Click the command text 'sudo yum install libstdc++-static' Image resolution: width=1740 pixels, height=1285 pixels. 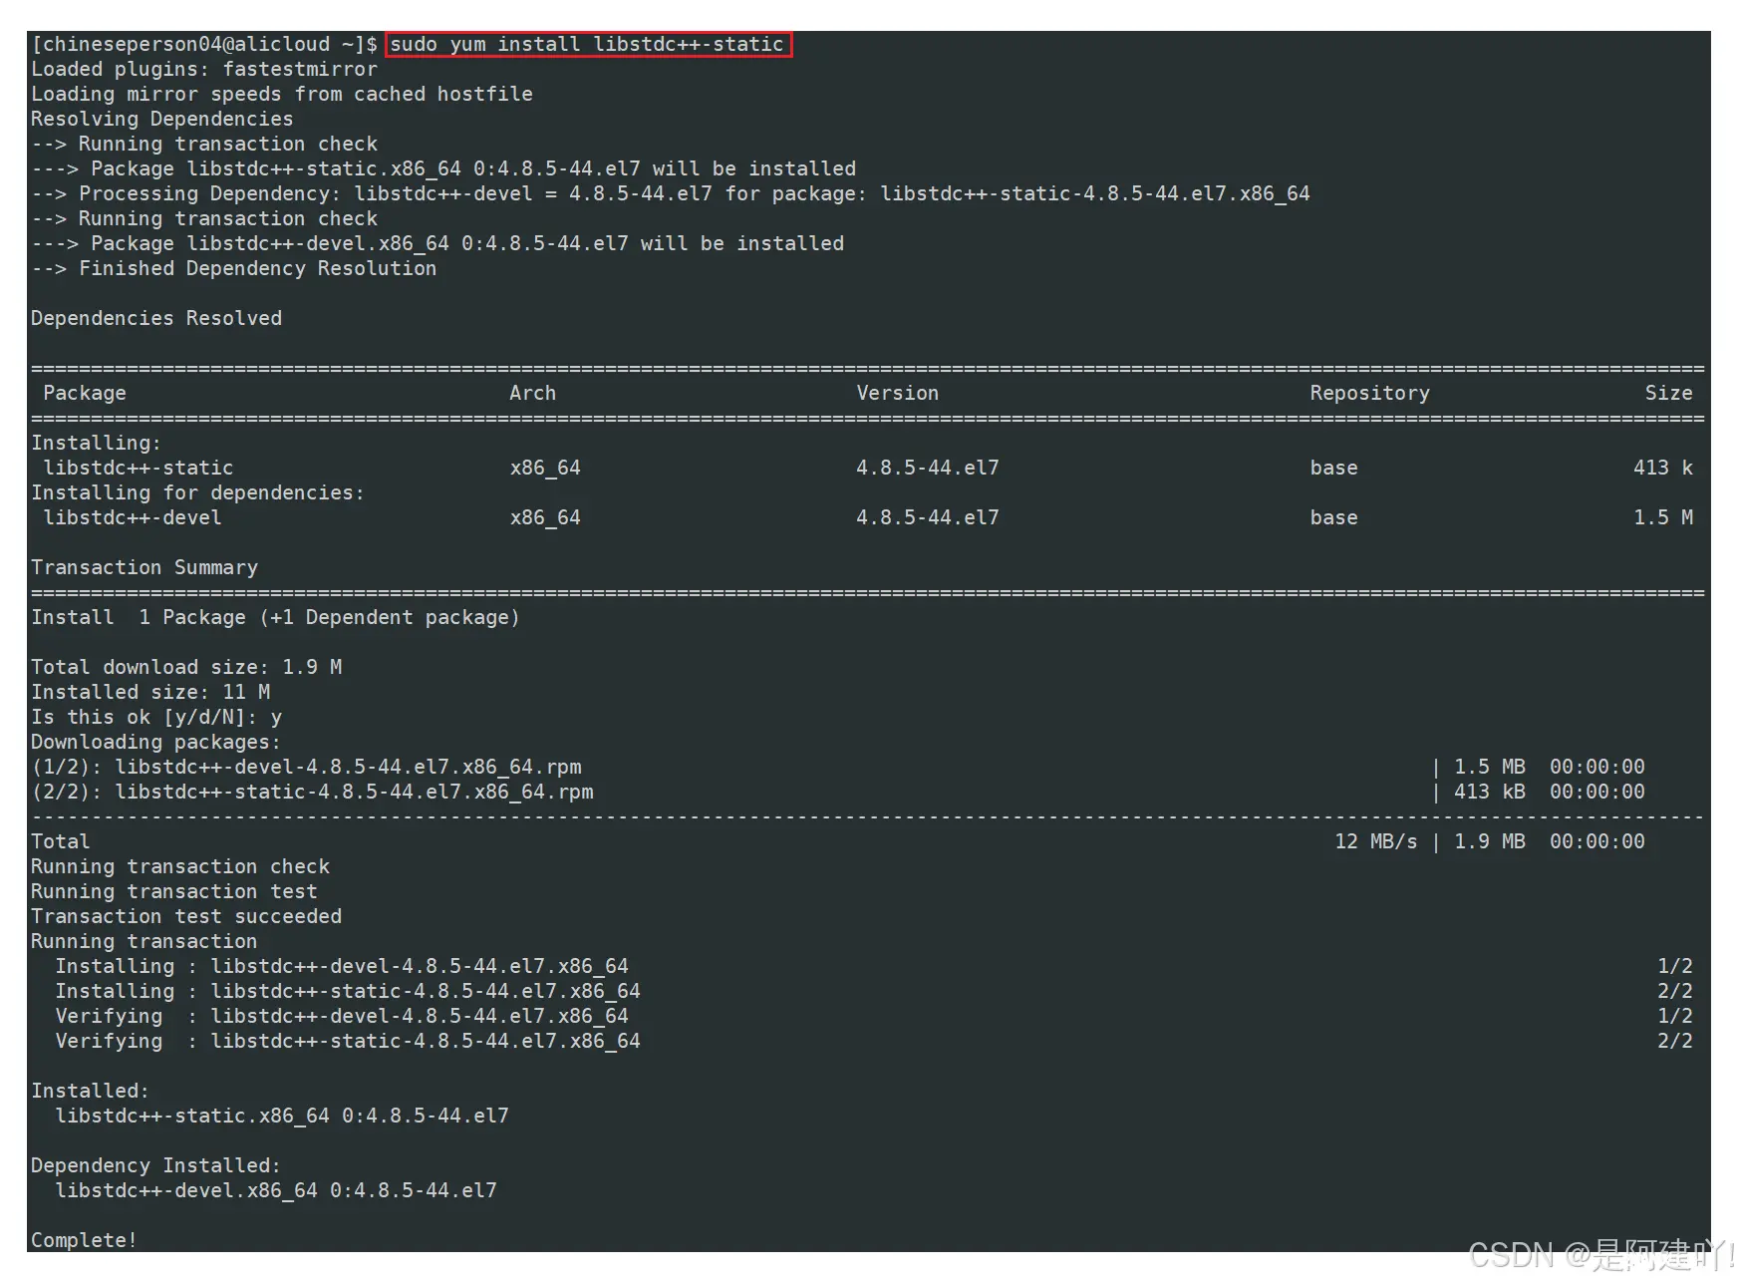587,44
